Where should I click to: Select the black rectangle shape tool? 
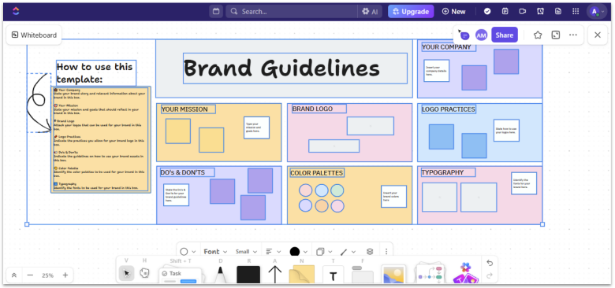pyautogui.click(x=248, y=275)
